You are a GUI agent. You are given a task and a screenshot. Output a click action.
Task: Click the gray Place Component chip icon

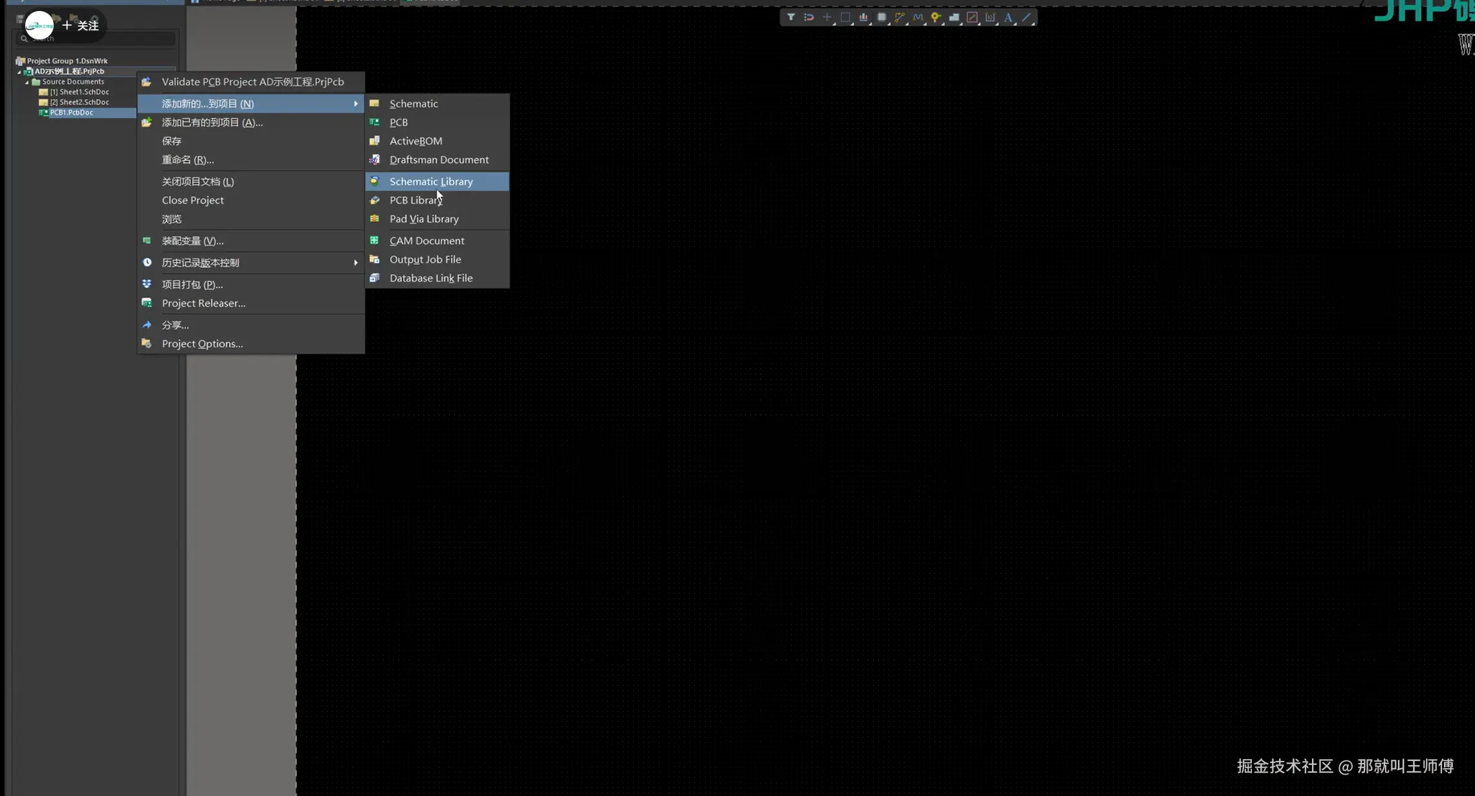(x=881, y=17)
